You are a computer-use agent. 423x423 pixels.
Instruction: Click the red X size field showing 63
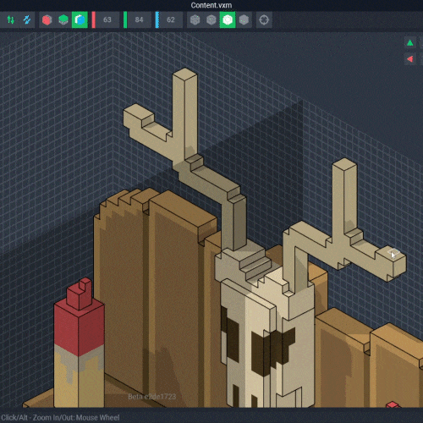pos(107,19)
